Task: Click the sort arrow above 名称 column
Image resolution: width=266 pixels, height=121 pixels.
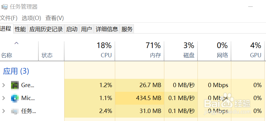Action: point(16,43)
